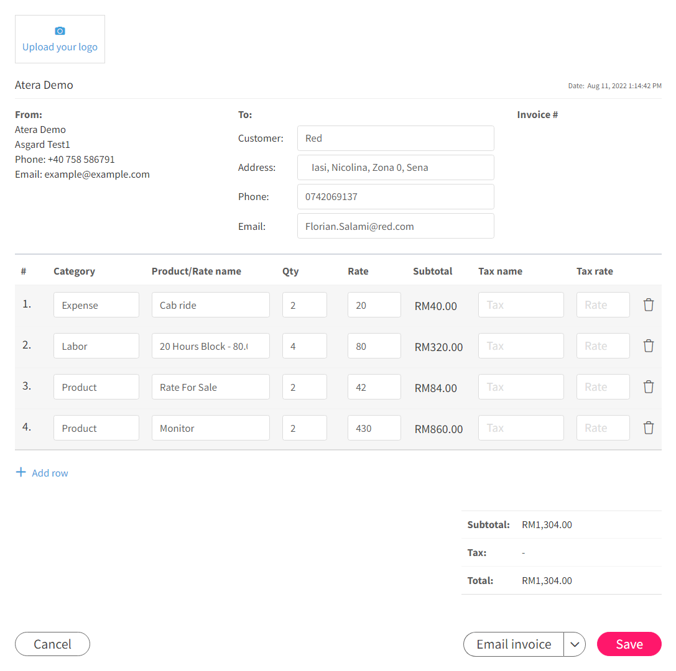The image size is (676, 671).
Task: Delete the 20 Hours Block row
Action: (649, 346)
